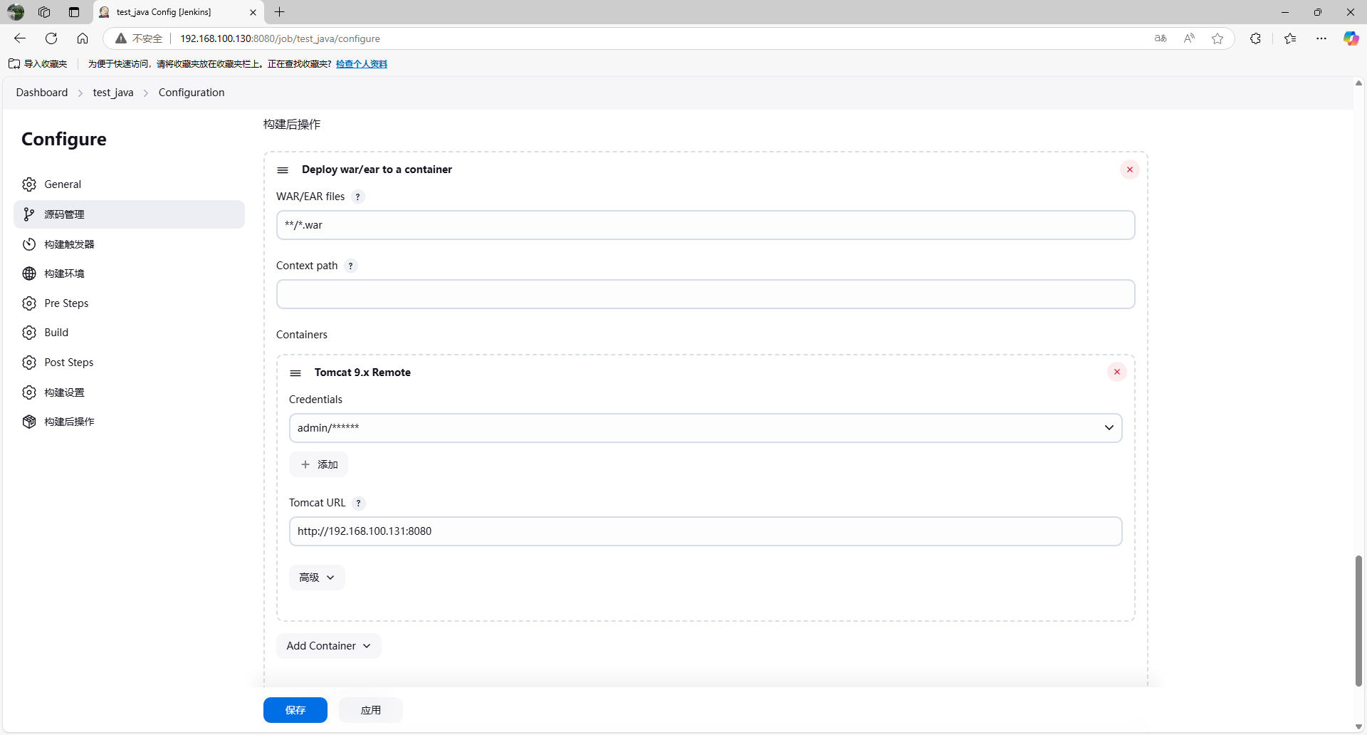Open the Add Container dropdown
Viewport: 1367px width, 735px height.
(328, 646)
